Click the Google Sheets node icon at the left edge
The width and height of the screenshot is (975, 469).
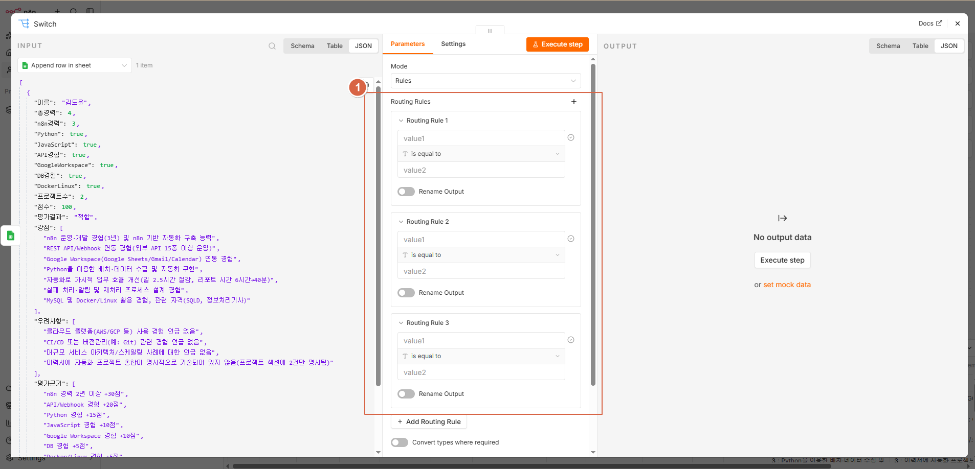[10, 236]
